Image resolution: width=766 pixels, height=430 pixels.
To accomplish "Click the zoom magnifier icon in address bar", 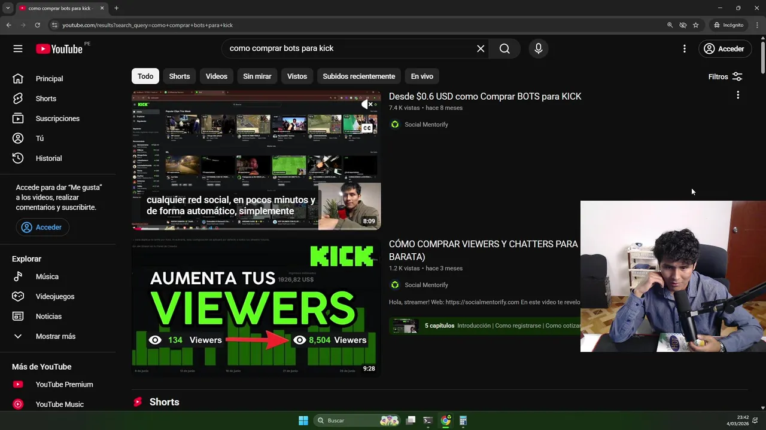I will pyautogui.click(x=670, y=25).
